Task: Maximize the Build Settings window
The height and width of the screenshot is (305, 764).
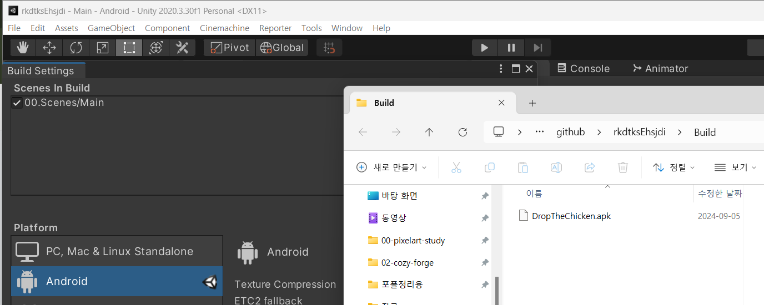Action: [516, 69]
